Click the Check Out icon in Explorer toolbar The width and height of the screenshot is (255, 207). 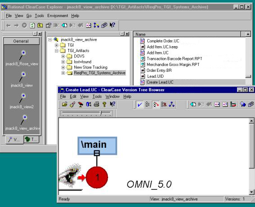point(64,25)
